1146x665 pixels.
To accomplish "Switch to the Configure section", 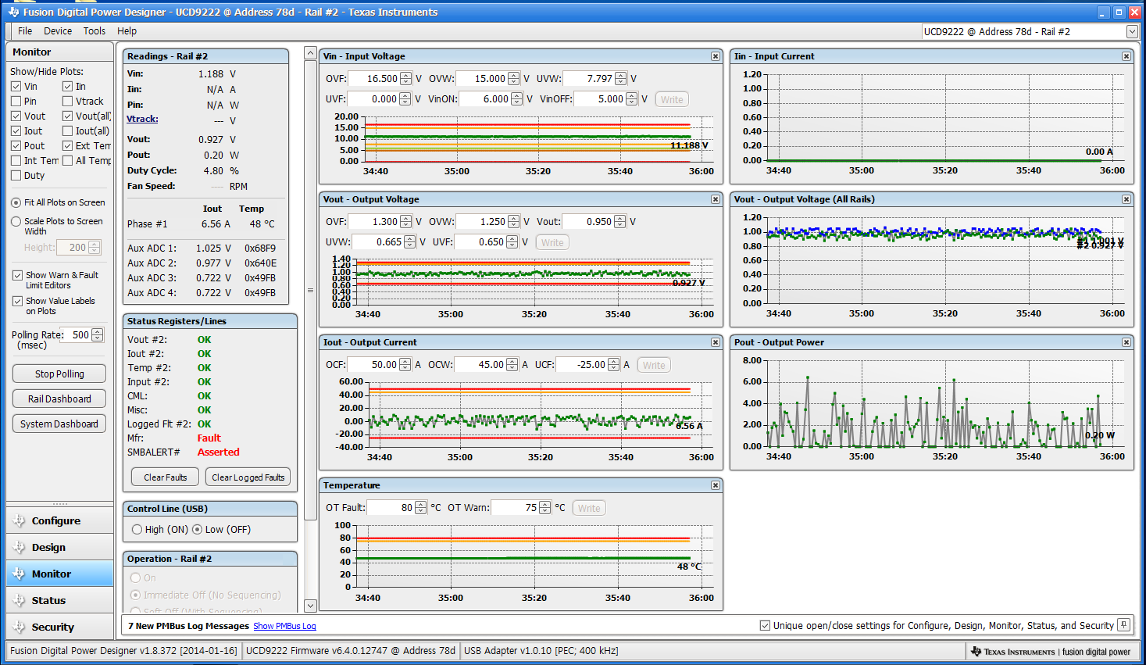I will pyautogui.click(x=59, y=520).
